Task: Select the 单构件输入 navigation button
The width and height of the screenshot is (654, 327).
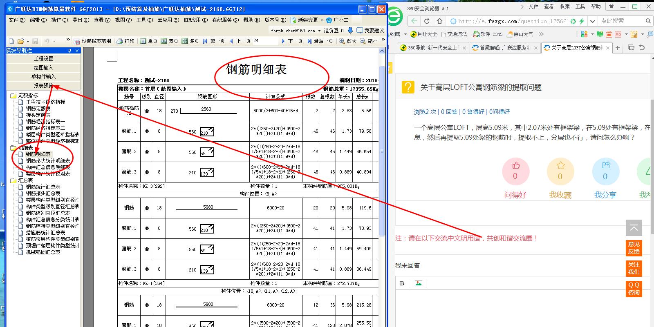Action: coord(43,76)
